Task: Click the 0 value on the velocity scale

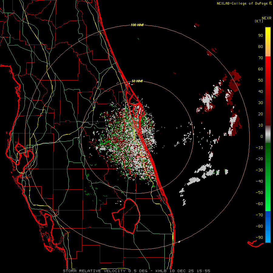Action: click(262, 136)
